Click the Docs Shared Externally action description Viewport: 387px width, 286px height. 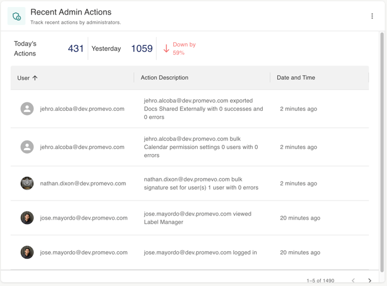(203, 109)
